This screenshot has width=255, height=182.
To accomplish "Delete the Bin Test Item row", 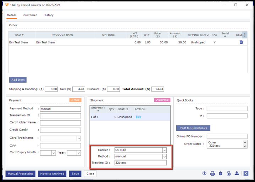I will [x=241, y=42].
